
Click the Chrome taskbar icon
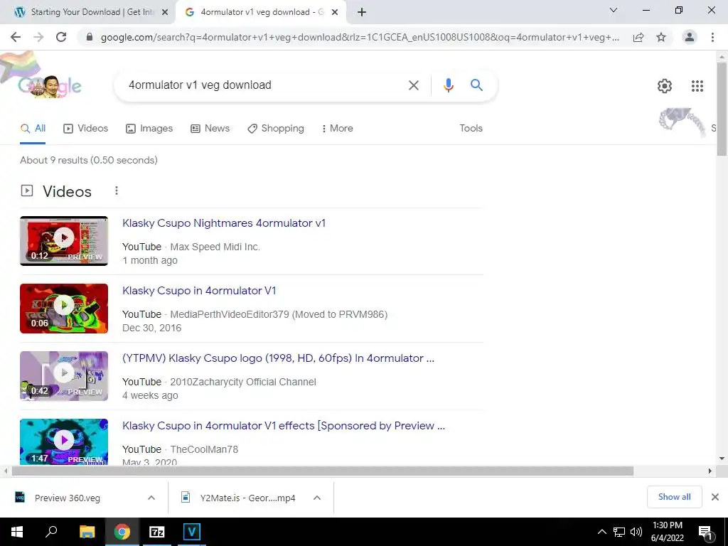(x=122, y=532)
